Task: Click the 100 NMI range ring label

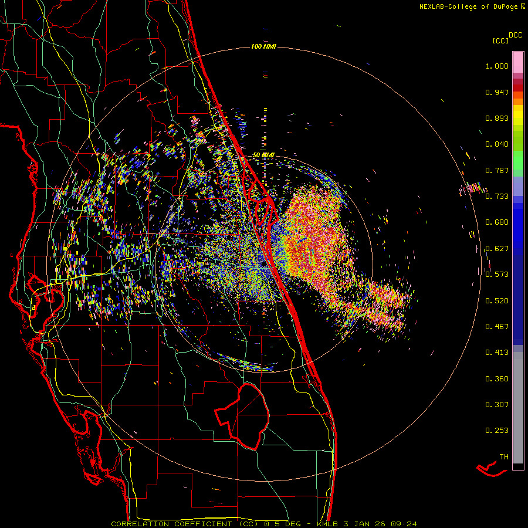Action: coord(263,46)
